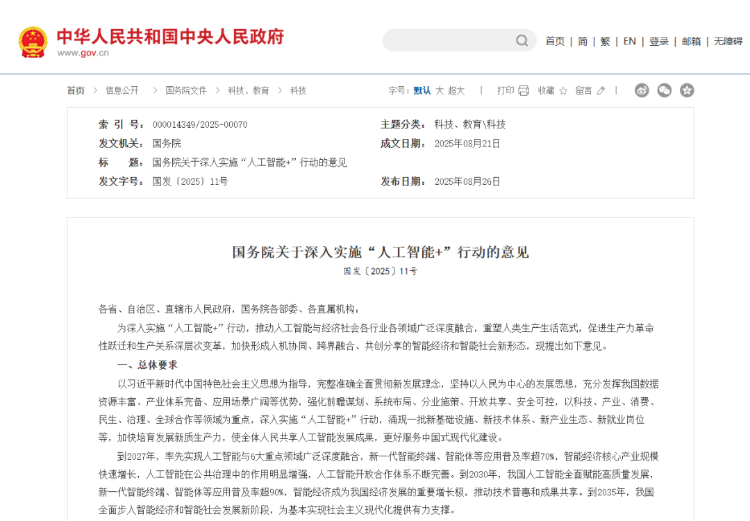
Task: Click the 成文日期 label
Action: point(403,144)
